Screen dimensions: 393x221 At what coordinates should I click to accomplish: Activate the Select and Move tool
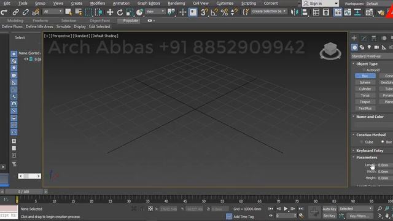(110, 12)
